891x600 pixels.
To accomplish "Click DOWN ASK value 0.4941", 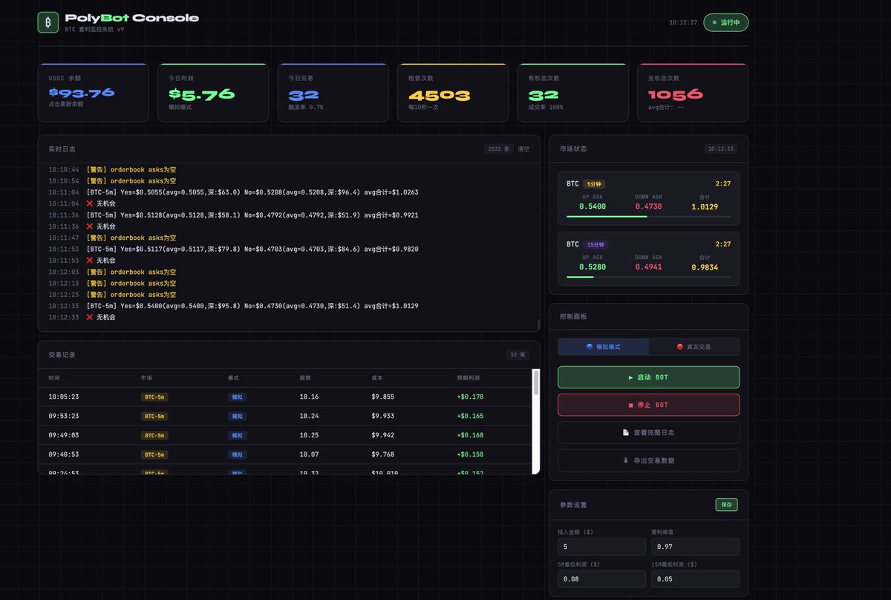I will tap(648, 267).
